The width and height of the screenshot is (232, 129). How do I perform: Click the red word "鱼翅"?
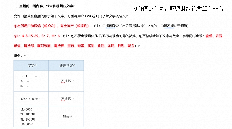pos(101,46)
